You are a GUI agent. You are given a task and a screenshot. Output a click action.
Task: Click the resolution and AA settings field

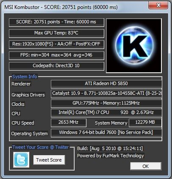(x=56, y=45)
